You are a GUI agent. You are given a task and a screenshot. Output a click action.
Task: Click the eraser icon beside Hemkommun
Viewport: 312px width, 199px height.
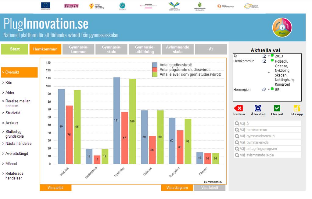pos(264,61)
